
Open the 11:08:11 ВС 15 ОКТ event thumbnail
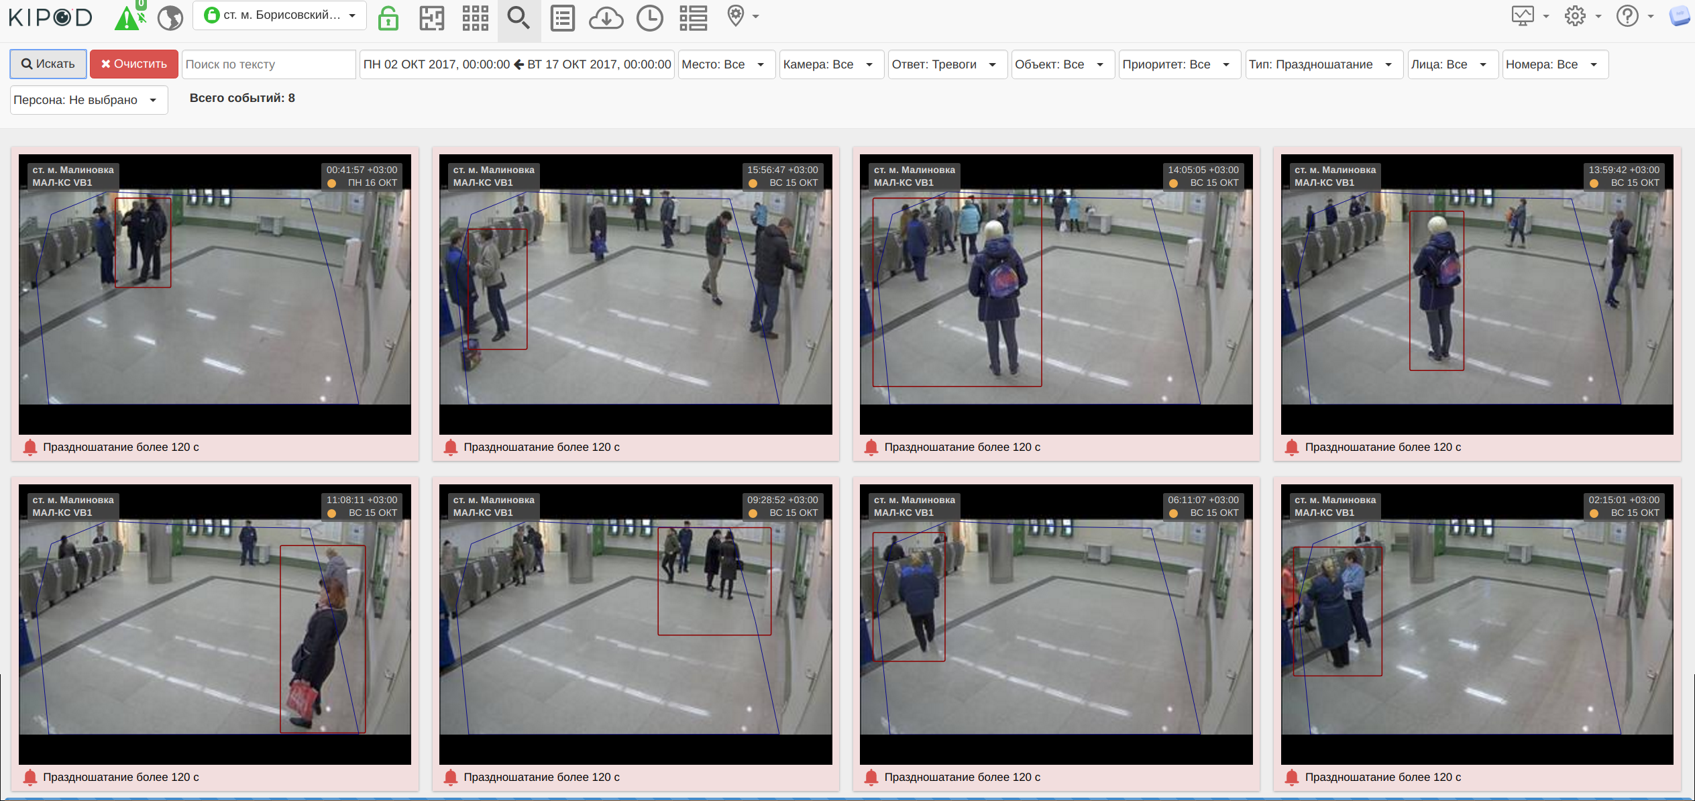click(x=215, y=625)
